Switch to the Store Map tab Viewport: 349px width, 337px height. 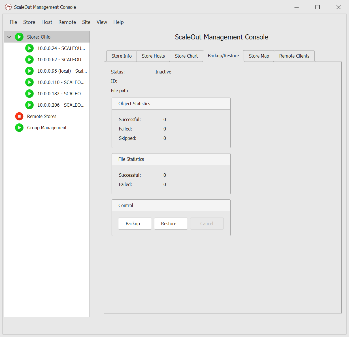coord(259,56)
